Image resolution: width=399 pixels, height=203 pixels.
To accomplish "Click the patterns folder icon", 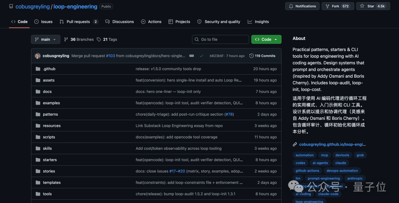I will point(38,114).
